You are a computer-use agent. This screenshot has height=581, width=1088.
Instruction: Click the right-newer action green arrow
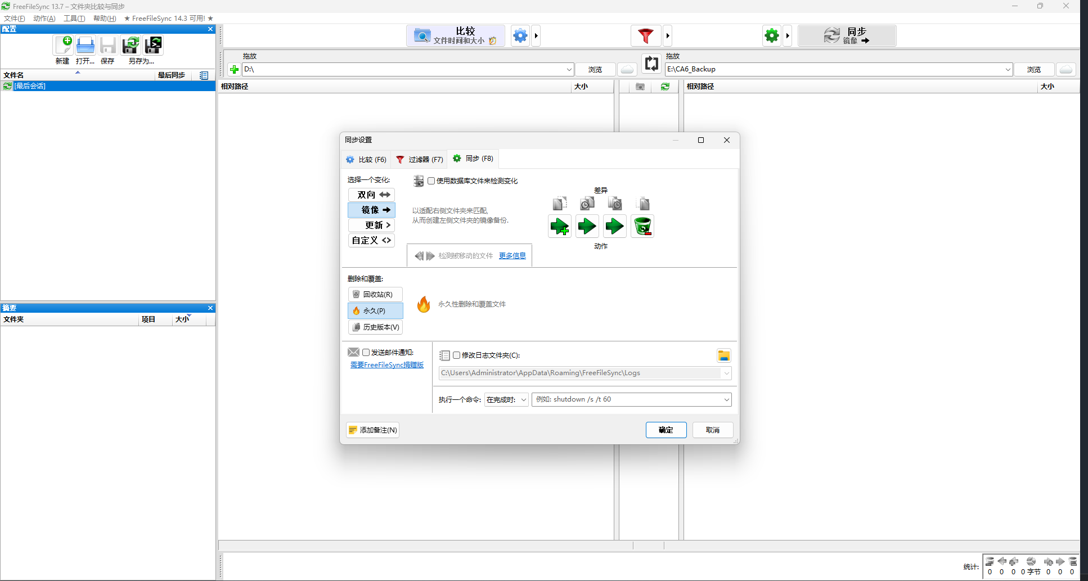pyautogui.click(x=615, y=226)
